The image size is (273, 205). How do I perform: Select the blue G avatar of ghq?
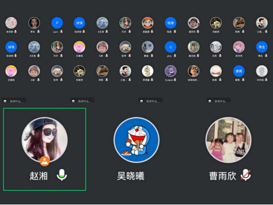click(170, 47)
